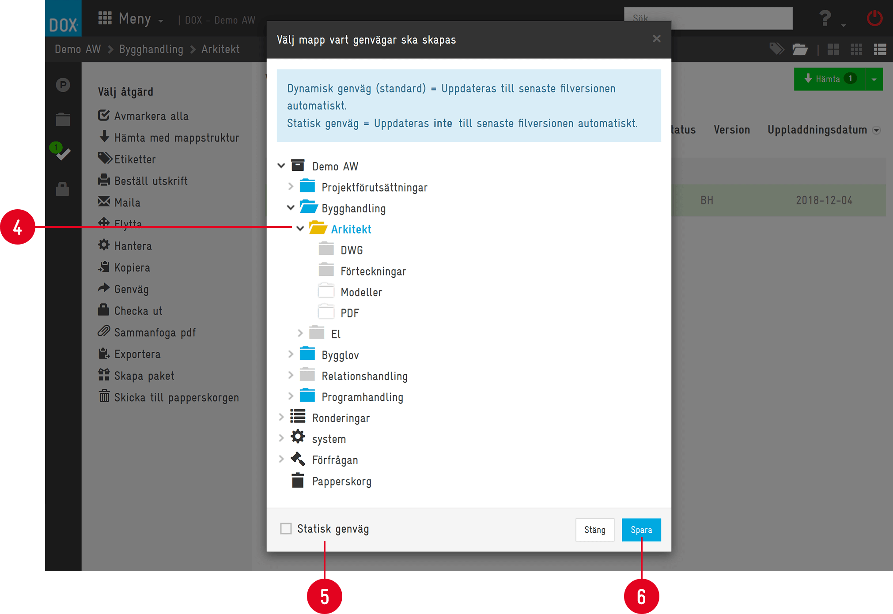
Task: Choose Genväg from action list
Action: click(131, 289)
